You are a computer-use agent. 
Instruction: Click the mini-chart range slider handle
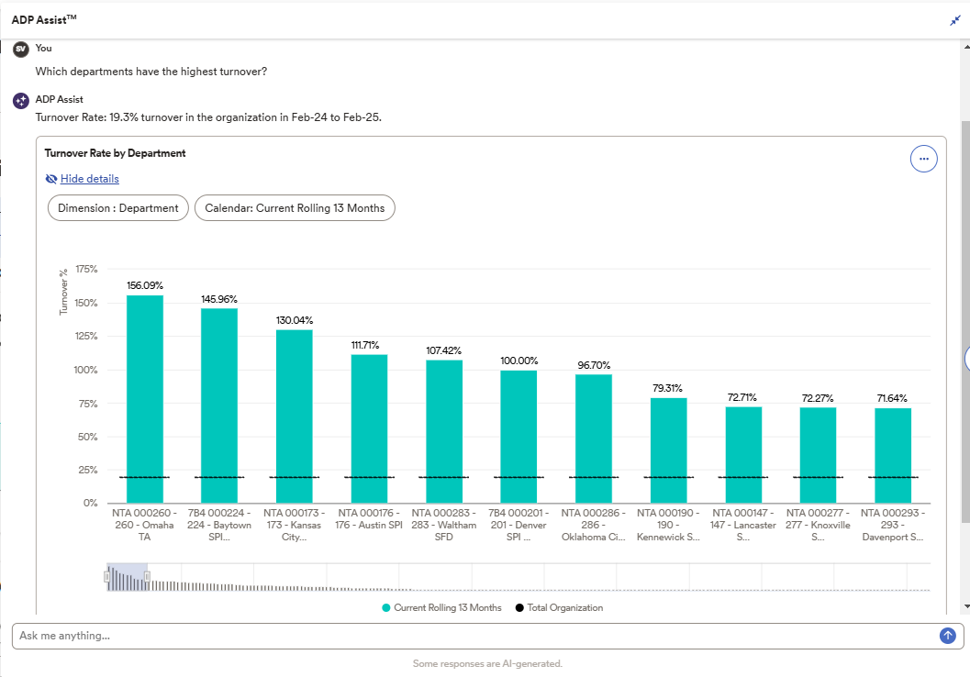[108, 578]
